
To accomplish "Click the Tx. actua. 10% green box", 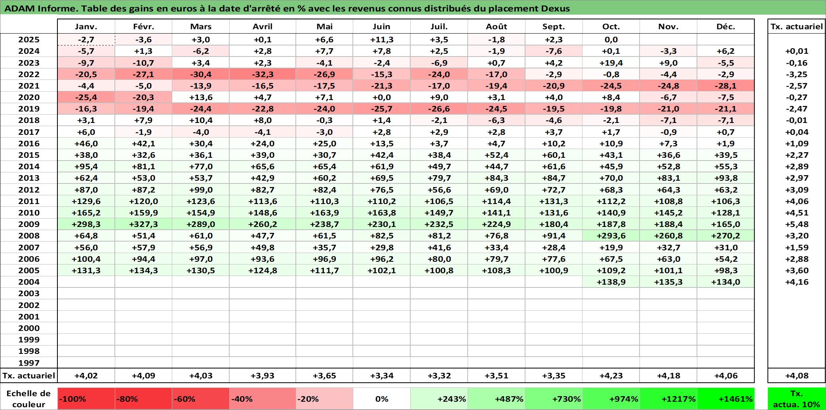I will (797, 399).
